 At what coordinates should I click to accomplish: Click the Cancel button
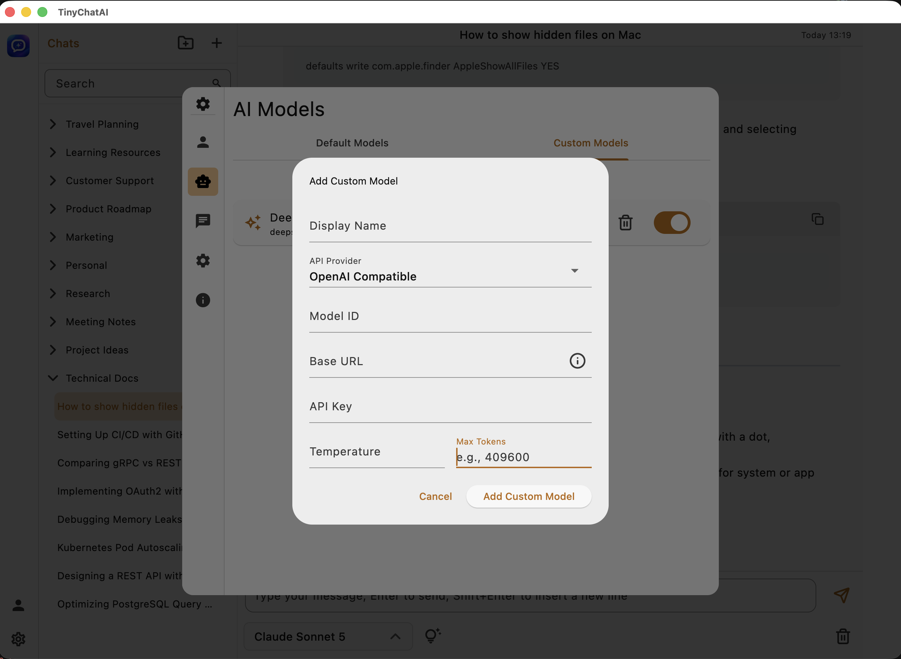coord(436,496)
